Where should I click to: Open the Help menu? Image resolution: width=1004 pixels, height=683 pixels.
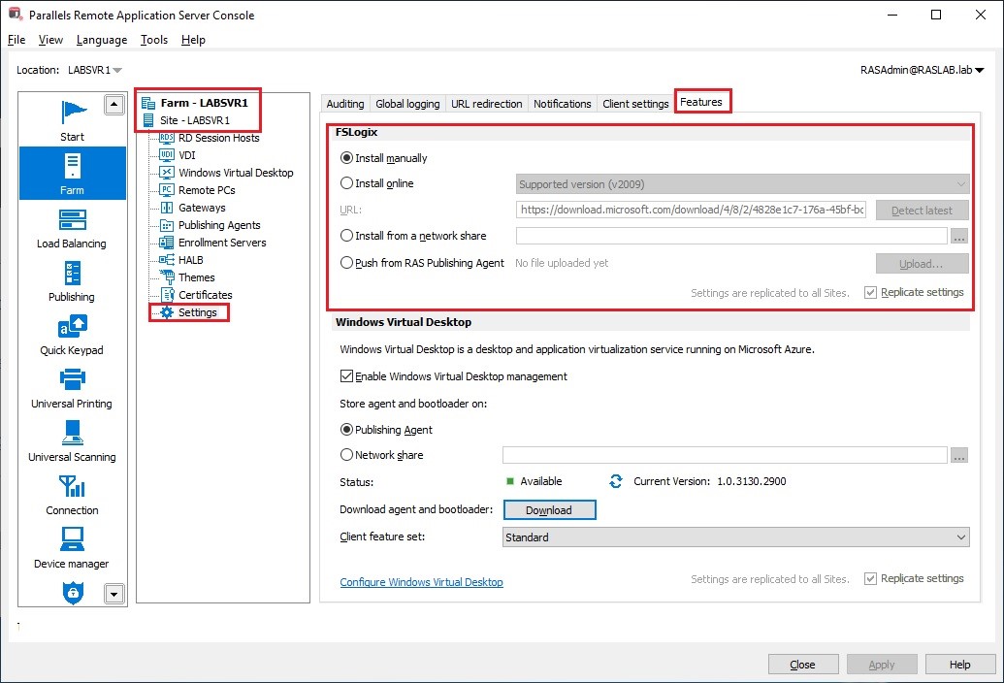[193, 40]
